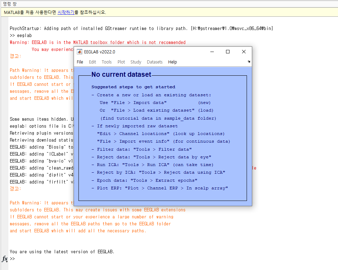Click the 'EEGLAB: adding "dipfit"' line
Viewport: 338px width, 270px height.
pos(42,175)
